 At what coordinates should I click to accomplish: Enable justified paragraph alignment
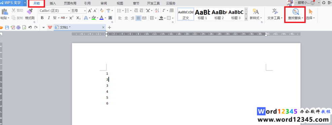click(x=138, y=18)
